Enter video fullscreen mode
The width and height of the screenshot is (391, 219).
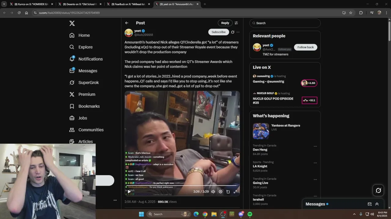click(235, 192)
